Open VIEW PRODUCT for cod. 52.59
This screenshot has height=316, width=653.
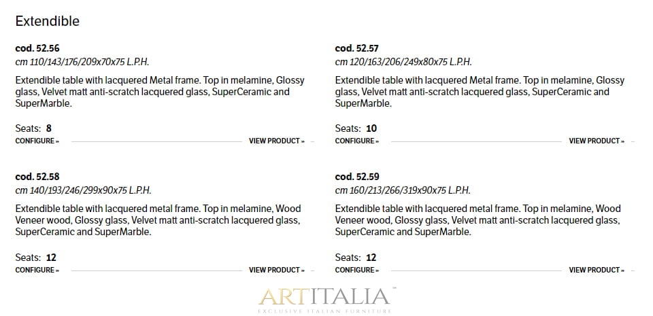[596, 270]
